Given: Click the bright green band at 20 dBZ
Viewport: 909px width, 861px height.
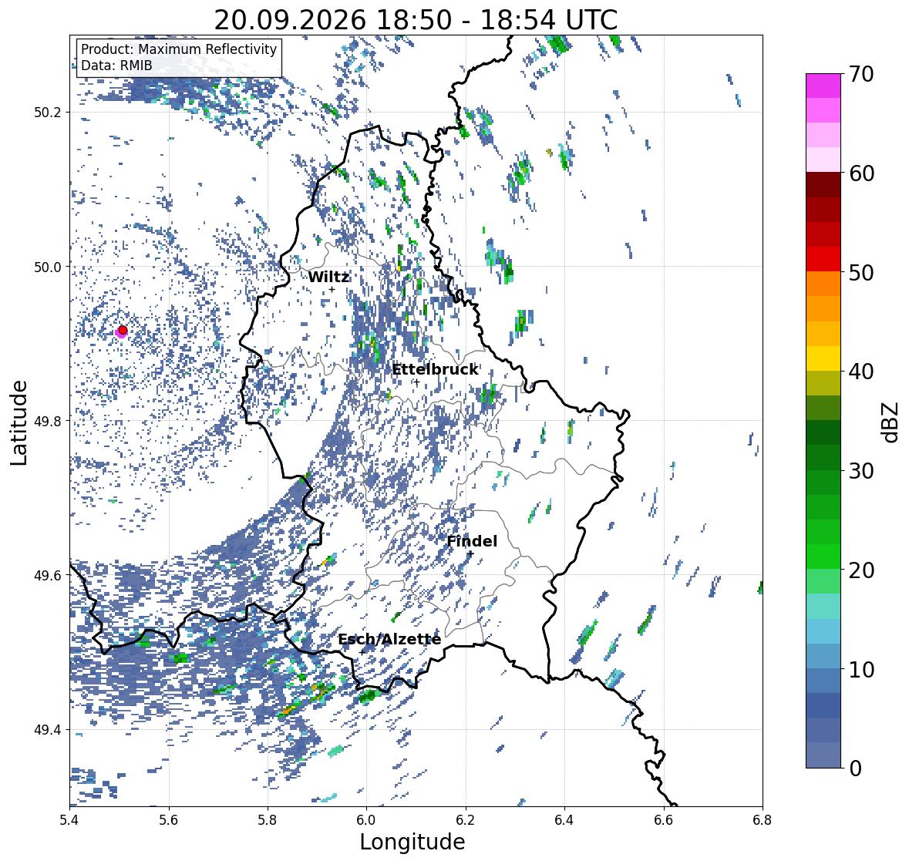Looking at the screenshot, I should [x=823, y=557].
